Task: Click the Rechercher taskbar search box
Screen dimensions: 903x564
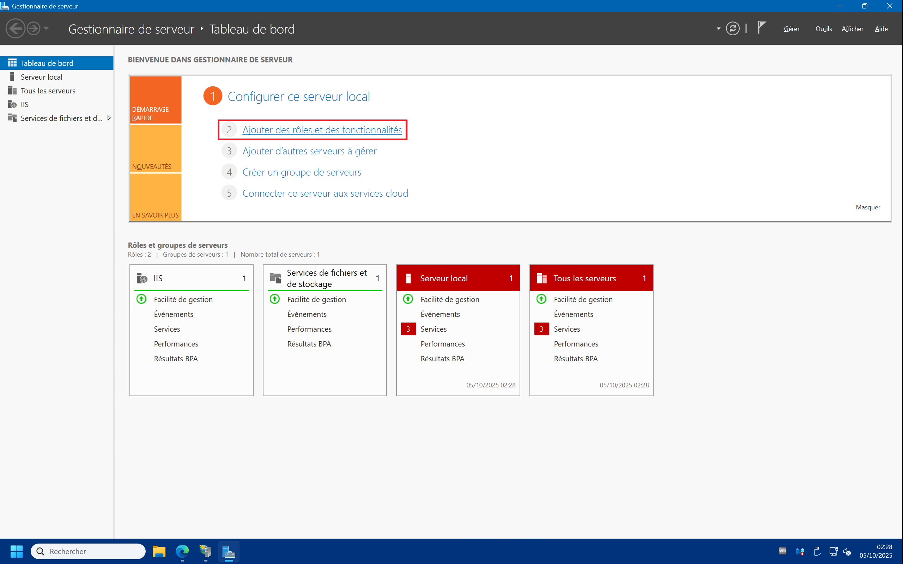Action: (x=89, y=551)
